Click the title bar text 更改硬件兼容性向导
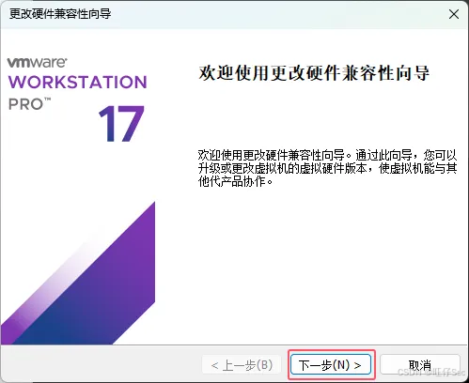469x383 pixels. (60, 14)
